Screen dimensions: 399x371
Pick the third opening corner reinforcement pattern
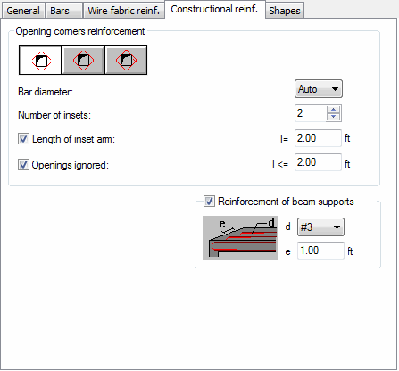(x=126, y=61)
